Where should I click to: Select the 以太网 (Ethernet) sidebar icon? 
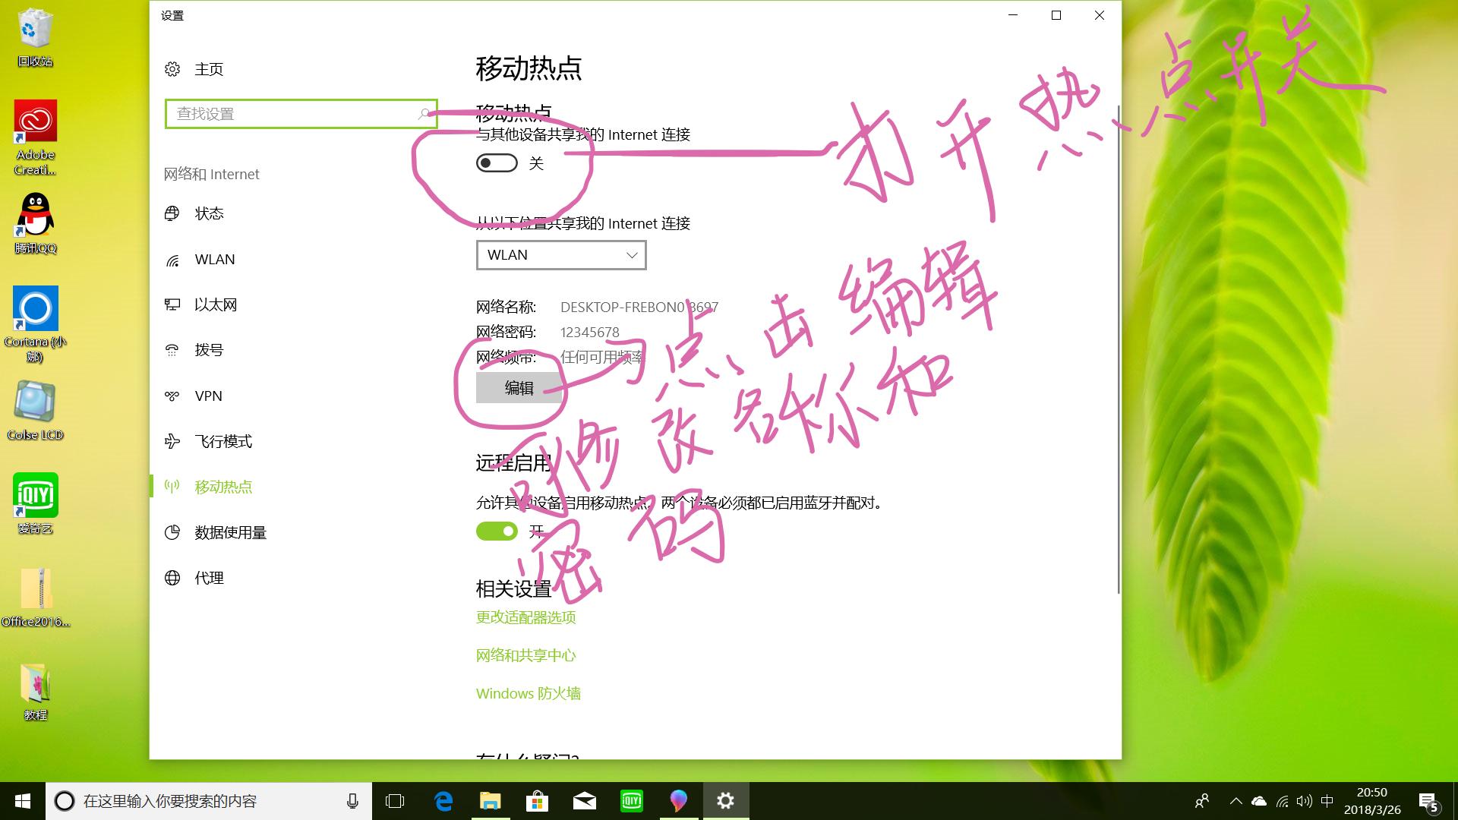(173, 304)
